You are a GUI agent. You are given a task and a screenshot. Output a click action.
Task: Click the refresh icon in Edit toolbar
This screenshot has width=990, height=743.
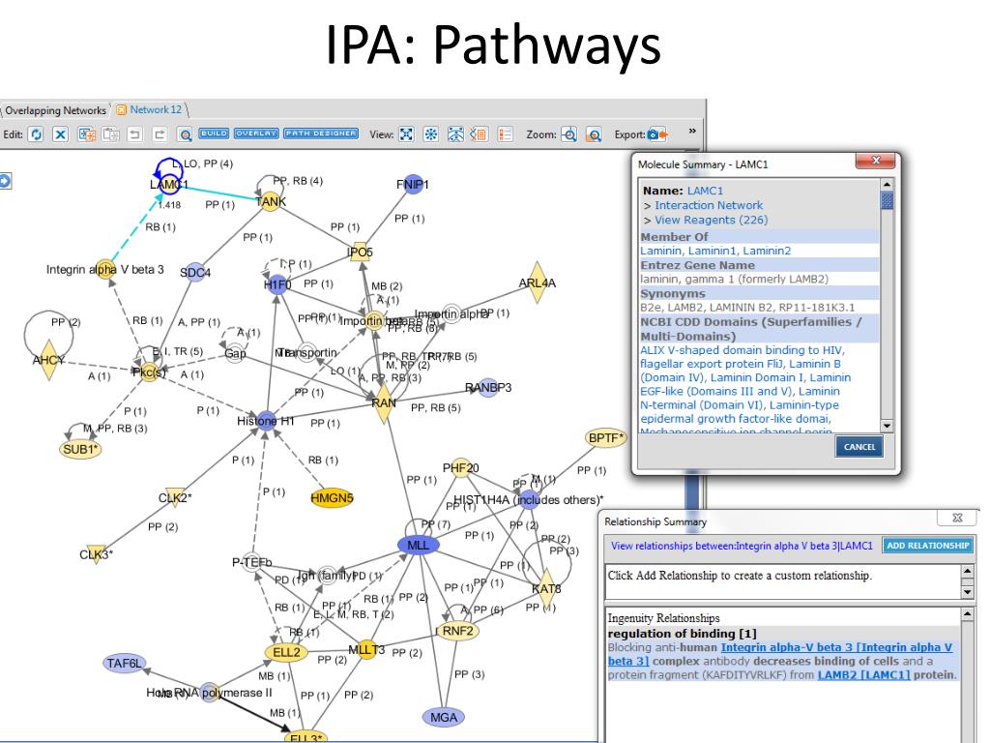click(x=36, y=134)
